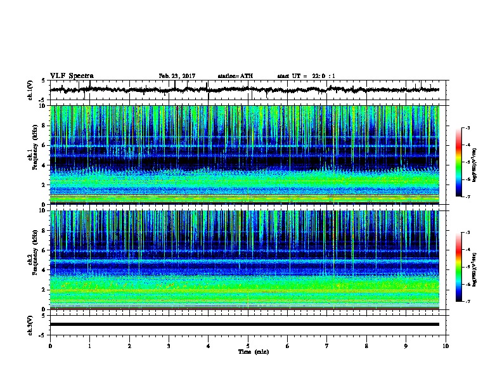Click the "4" kHz tick on ch.2 spectrogram
This screenshot has height=388, width=502.
(44, 270)
